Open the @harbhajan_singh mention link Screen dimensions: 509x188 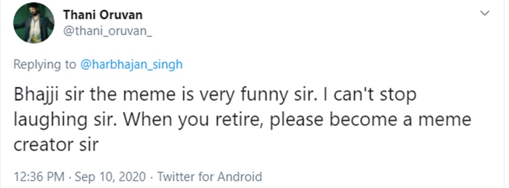[x=131, y=65]
